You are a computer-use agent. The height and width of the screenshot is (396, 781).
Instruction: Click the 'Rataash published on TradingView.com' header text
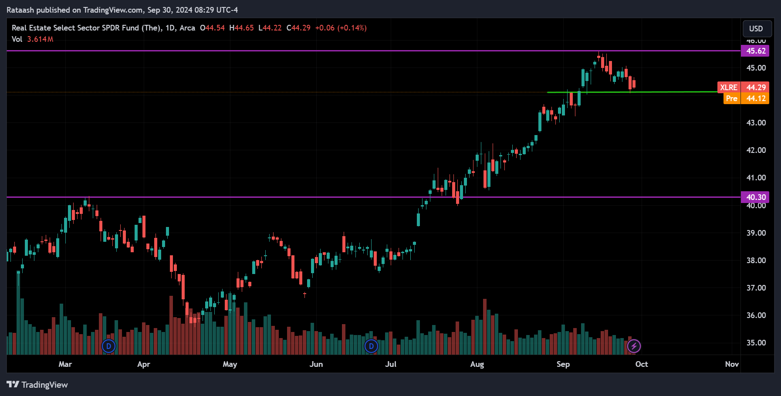point(74,10)
